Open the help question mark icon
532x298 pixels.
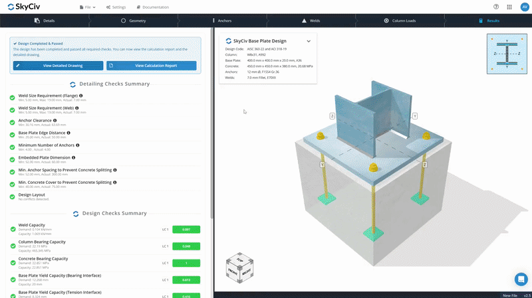496,7
